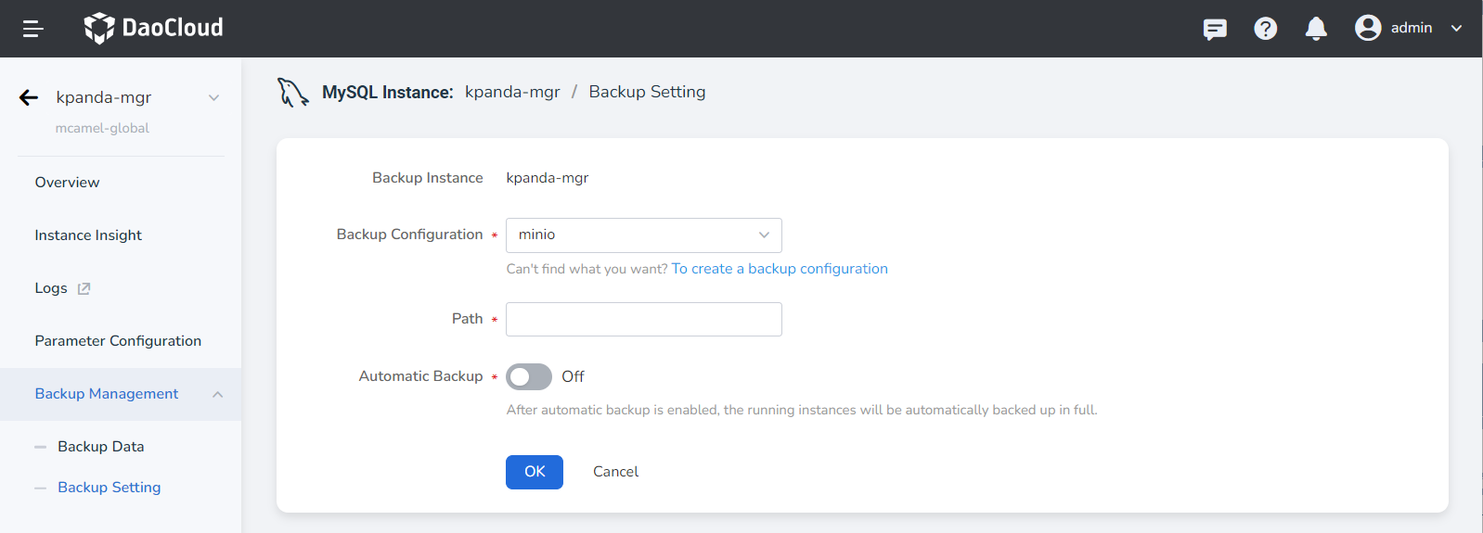Expand the admin account menu arrow
This screenshot has height=533, width=1483.
click(x=1456, y=28)
